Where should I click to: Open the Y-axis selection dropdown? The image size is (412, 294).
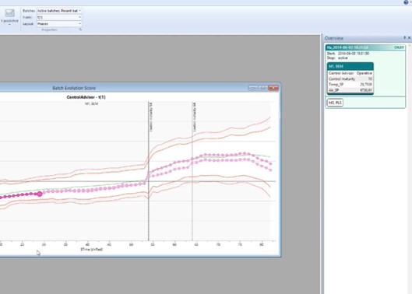[59, 17]
